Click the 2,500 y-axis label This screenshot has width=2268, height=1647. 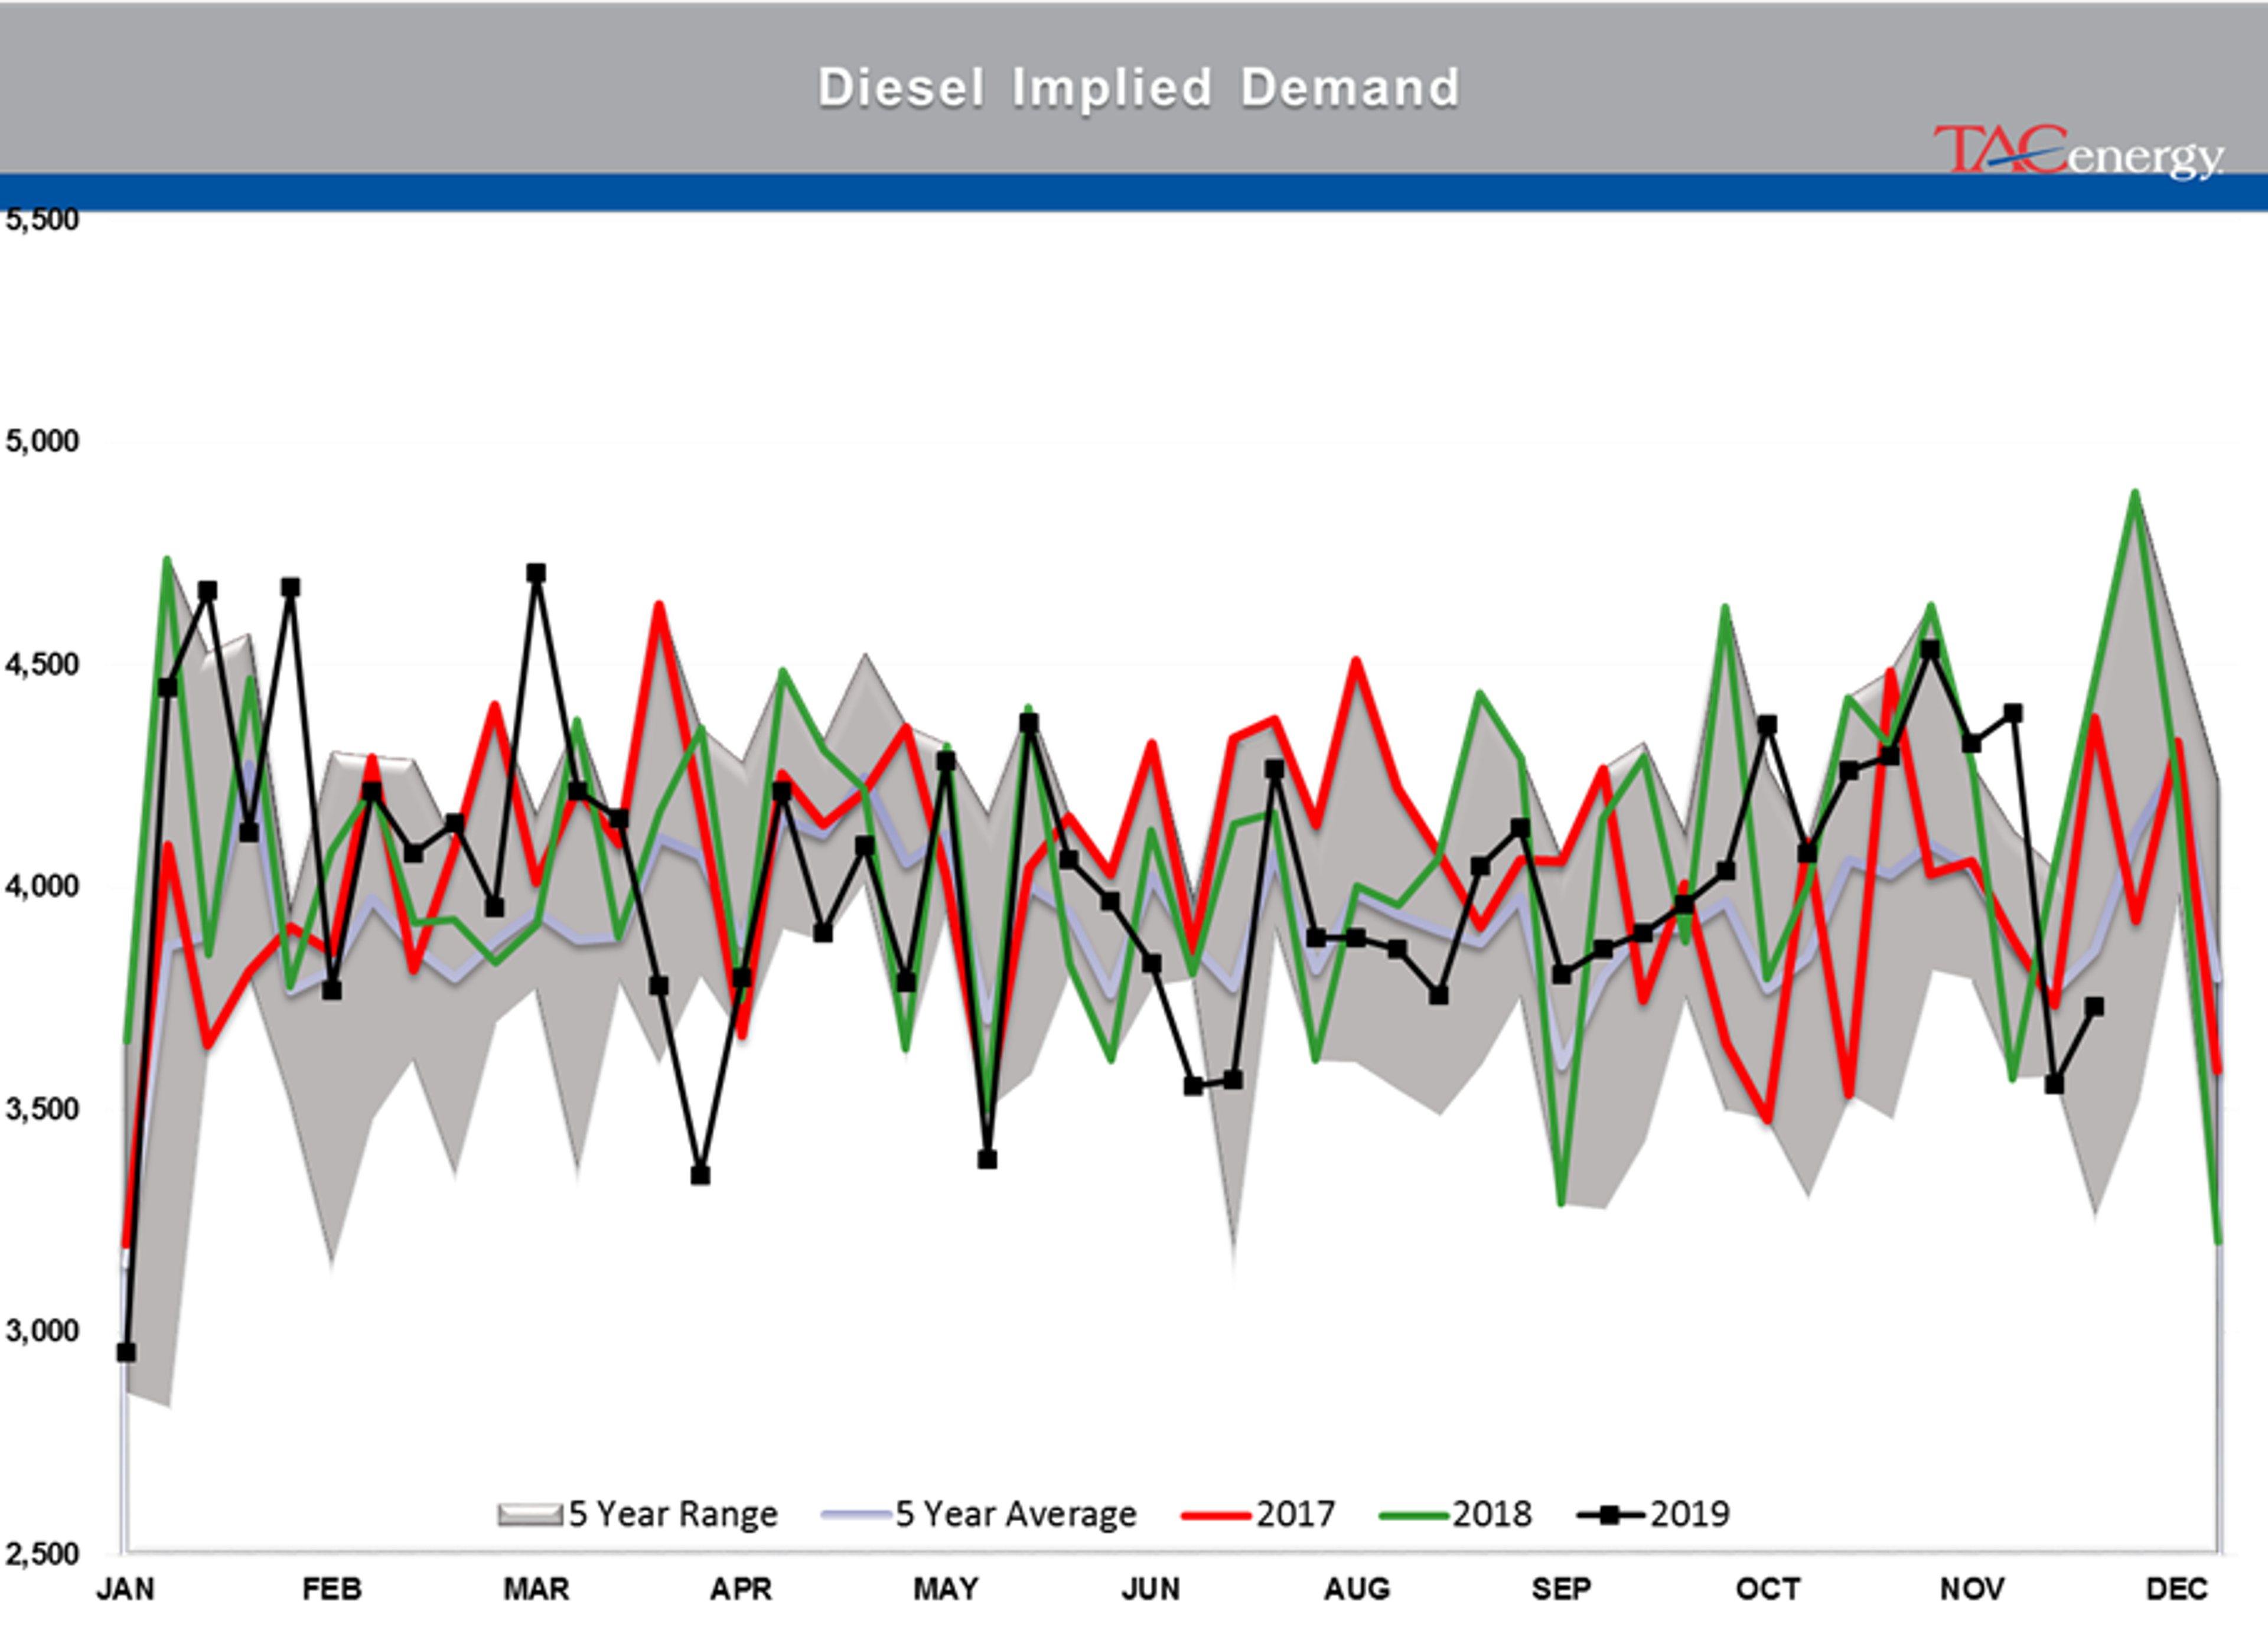(x=41, y=1554)
